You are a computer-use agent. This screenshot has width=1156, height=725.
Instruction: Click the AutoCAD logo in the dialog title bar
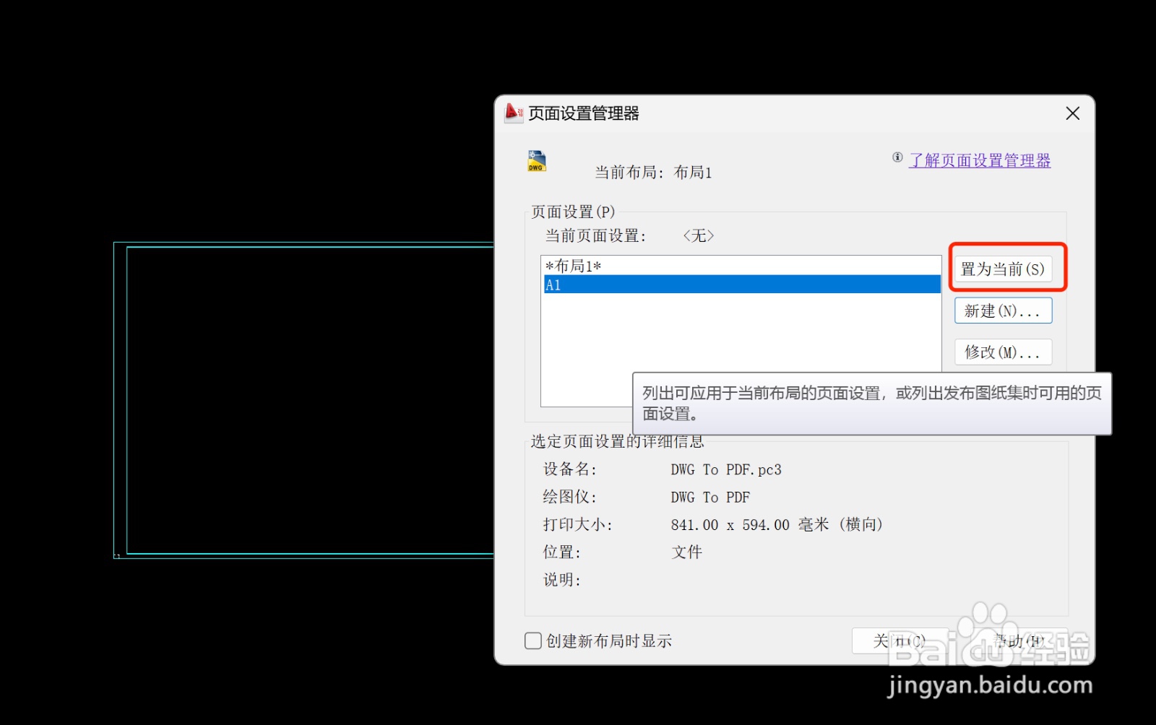tap(514, 113)
